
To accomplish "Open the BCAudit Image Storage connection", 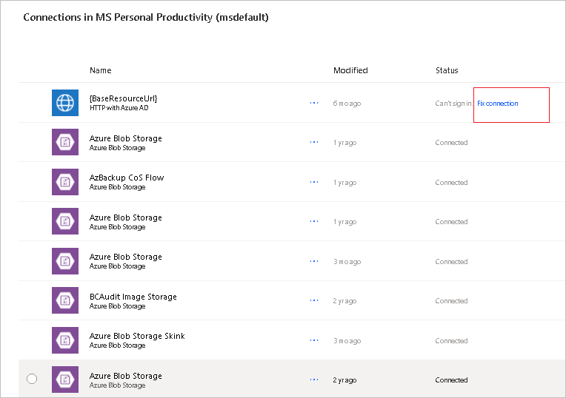I will click(133, 297).
